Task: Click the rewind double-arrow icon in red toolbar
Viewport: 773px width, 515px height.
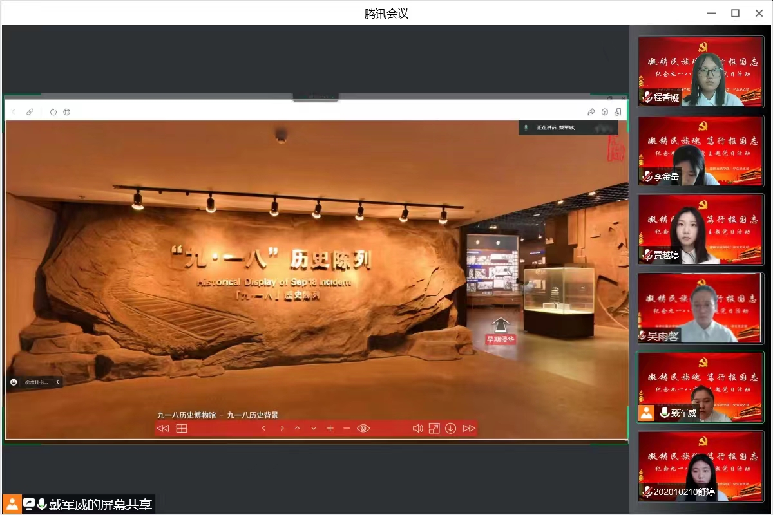Action: click(x=163, y=428)
